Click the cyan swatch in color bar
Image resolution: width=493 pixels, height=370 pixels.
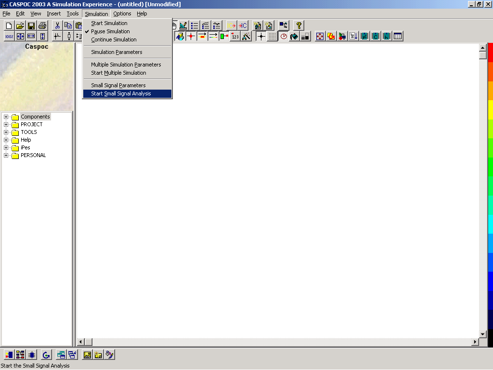click(x=490, y=224)
